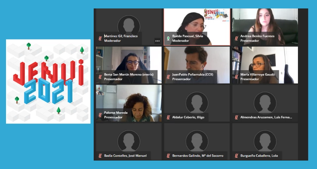317x169 pixels.
Task: Select Silvia Rueda Pascual's video tile
Action: point(197,27)
